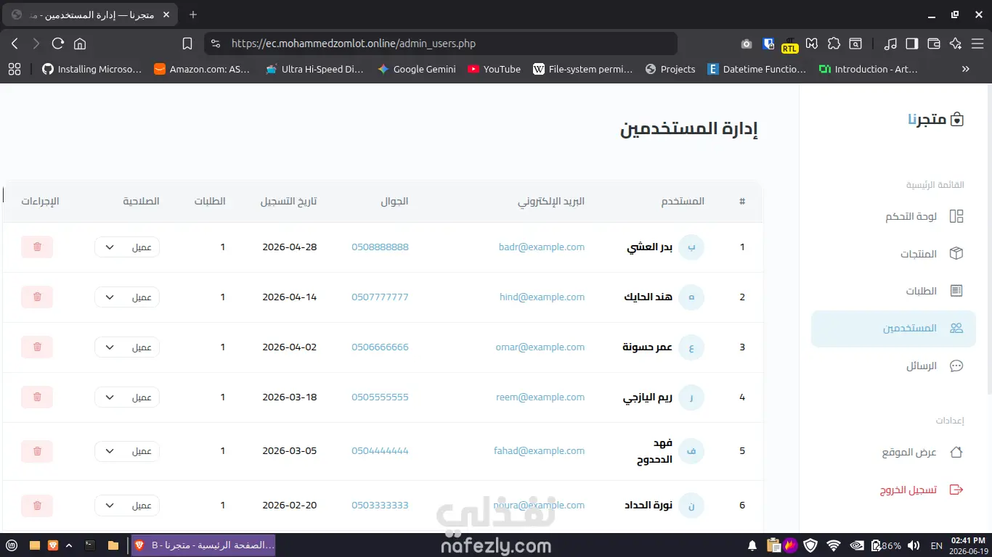Open لوحة التحكم in the sidebar
This screenshot has height=557, width=992.
893,216
